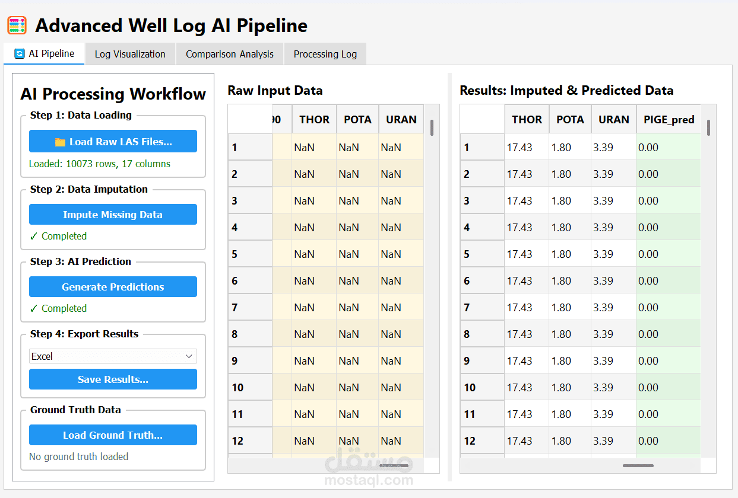Click Load Ground Truth button
Viewport: 738px width, 498px height.
point(113,435)
